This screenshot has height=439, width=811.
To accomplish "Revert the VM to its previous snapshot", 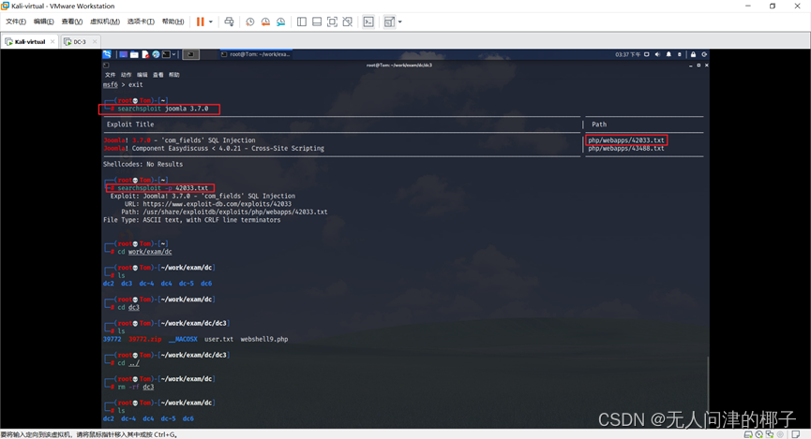I will (265, 22).
